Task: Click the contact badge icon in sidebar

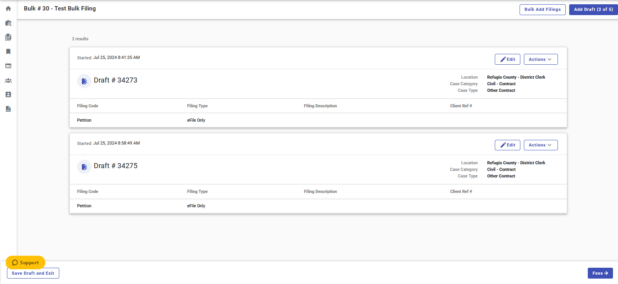Action: click(x=8, y=95)
